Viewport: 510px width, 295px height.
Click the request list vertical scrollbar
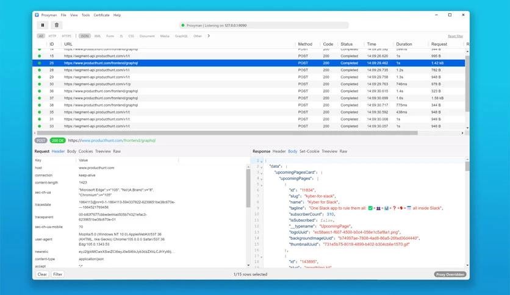coord(467,84)
